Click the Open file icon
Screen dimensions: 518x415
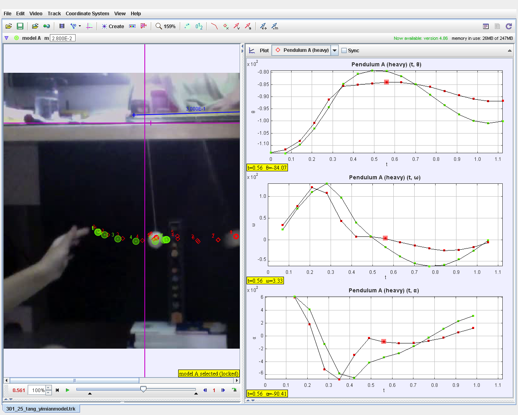[x=8, y=26]
